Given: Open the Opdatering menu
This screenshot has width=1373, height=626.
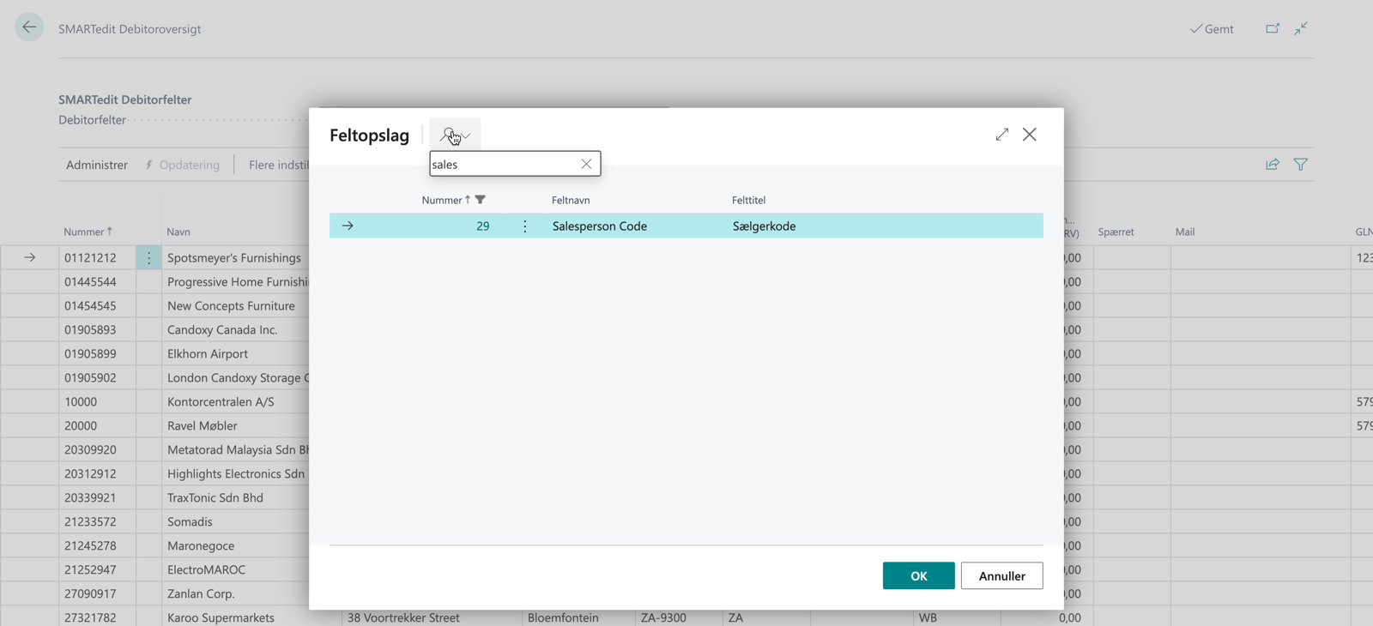Looking at the screenshot, I should point(182,165).
